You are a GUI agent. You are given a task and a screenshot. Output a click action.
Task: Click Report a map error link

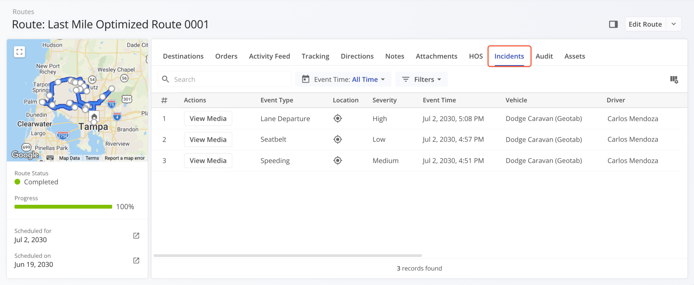coord(125,158)
